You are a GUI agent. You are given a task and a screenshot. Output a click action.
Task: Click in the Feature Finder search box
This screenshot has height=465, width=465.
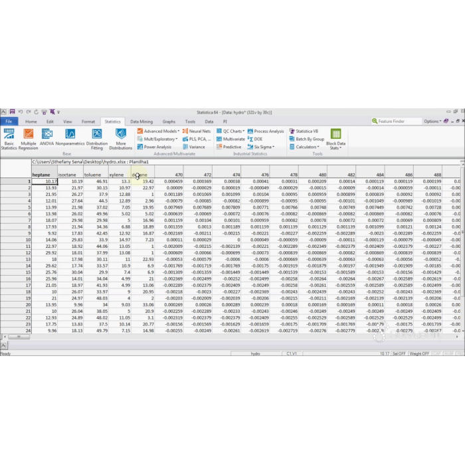pos(396,122)
